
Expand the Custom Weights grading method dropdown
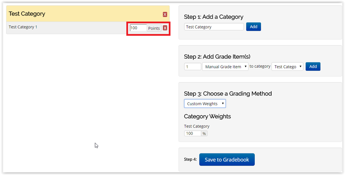click(x=205, y=104)
